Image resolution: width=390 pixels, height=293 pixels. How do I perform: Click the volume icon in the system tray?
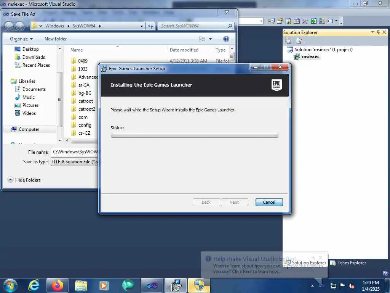coord(352,286)
